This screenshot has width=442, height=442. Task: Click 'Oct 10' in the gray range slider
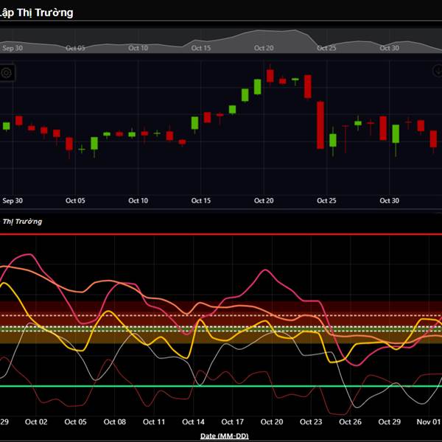pos(138,48)
